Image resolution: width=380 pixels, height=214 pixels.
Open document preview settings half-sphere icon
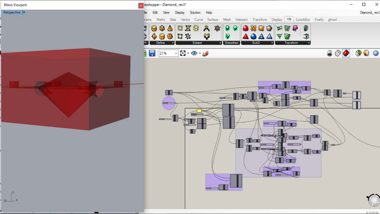coord(366,53)
